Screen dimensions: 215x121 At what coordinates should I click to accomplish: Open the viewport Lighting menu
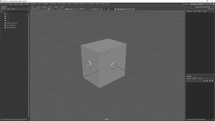pos(44,7)
